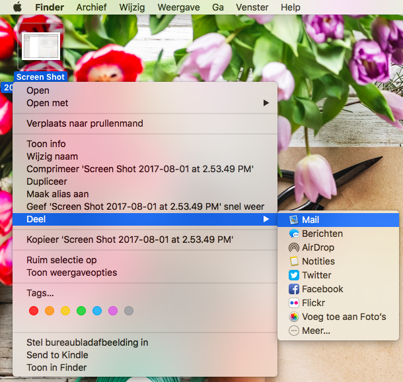Share via the Twitter bird icon

coord(294,275)
